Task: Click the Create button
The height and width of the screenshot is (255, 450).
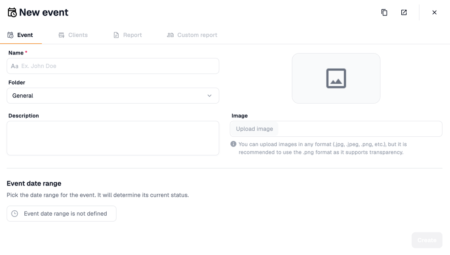Action: 427,240
